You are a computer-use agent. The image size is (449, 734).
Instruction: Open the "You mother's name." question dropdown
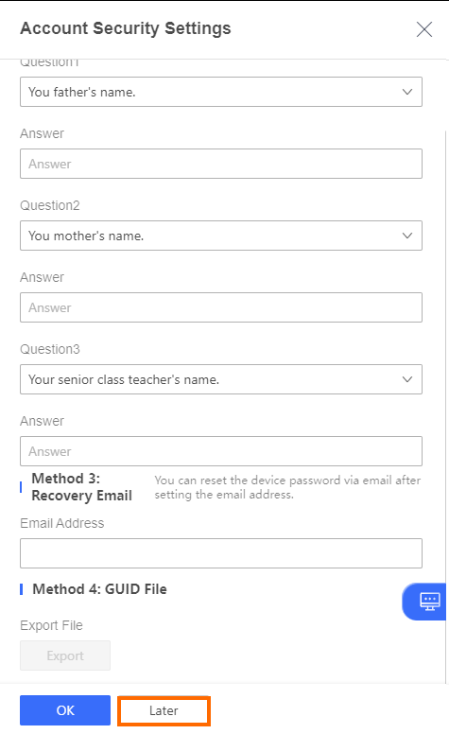point(221,236)
